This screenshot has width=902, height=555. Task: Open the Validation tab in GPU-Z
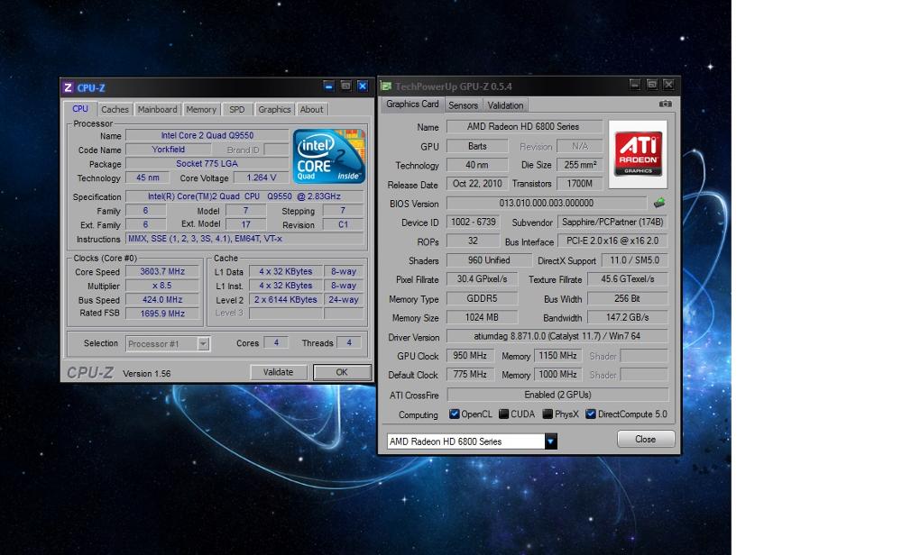click(x=505, y=105)
